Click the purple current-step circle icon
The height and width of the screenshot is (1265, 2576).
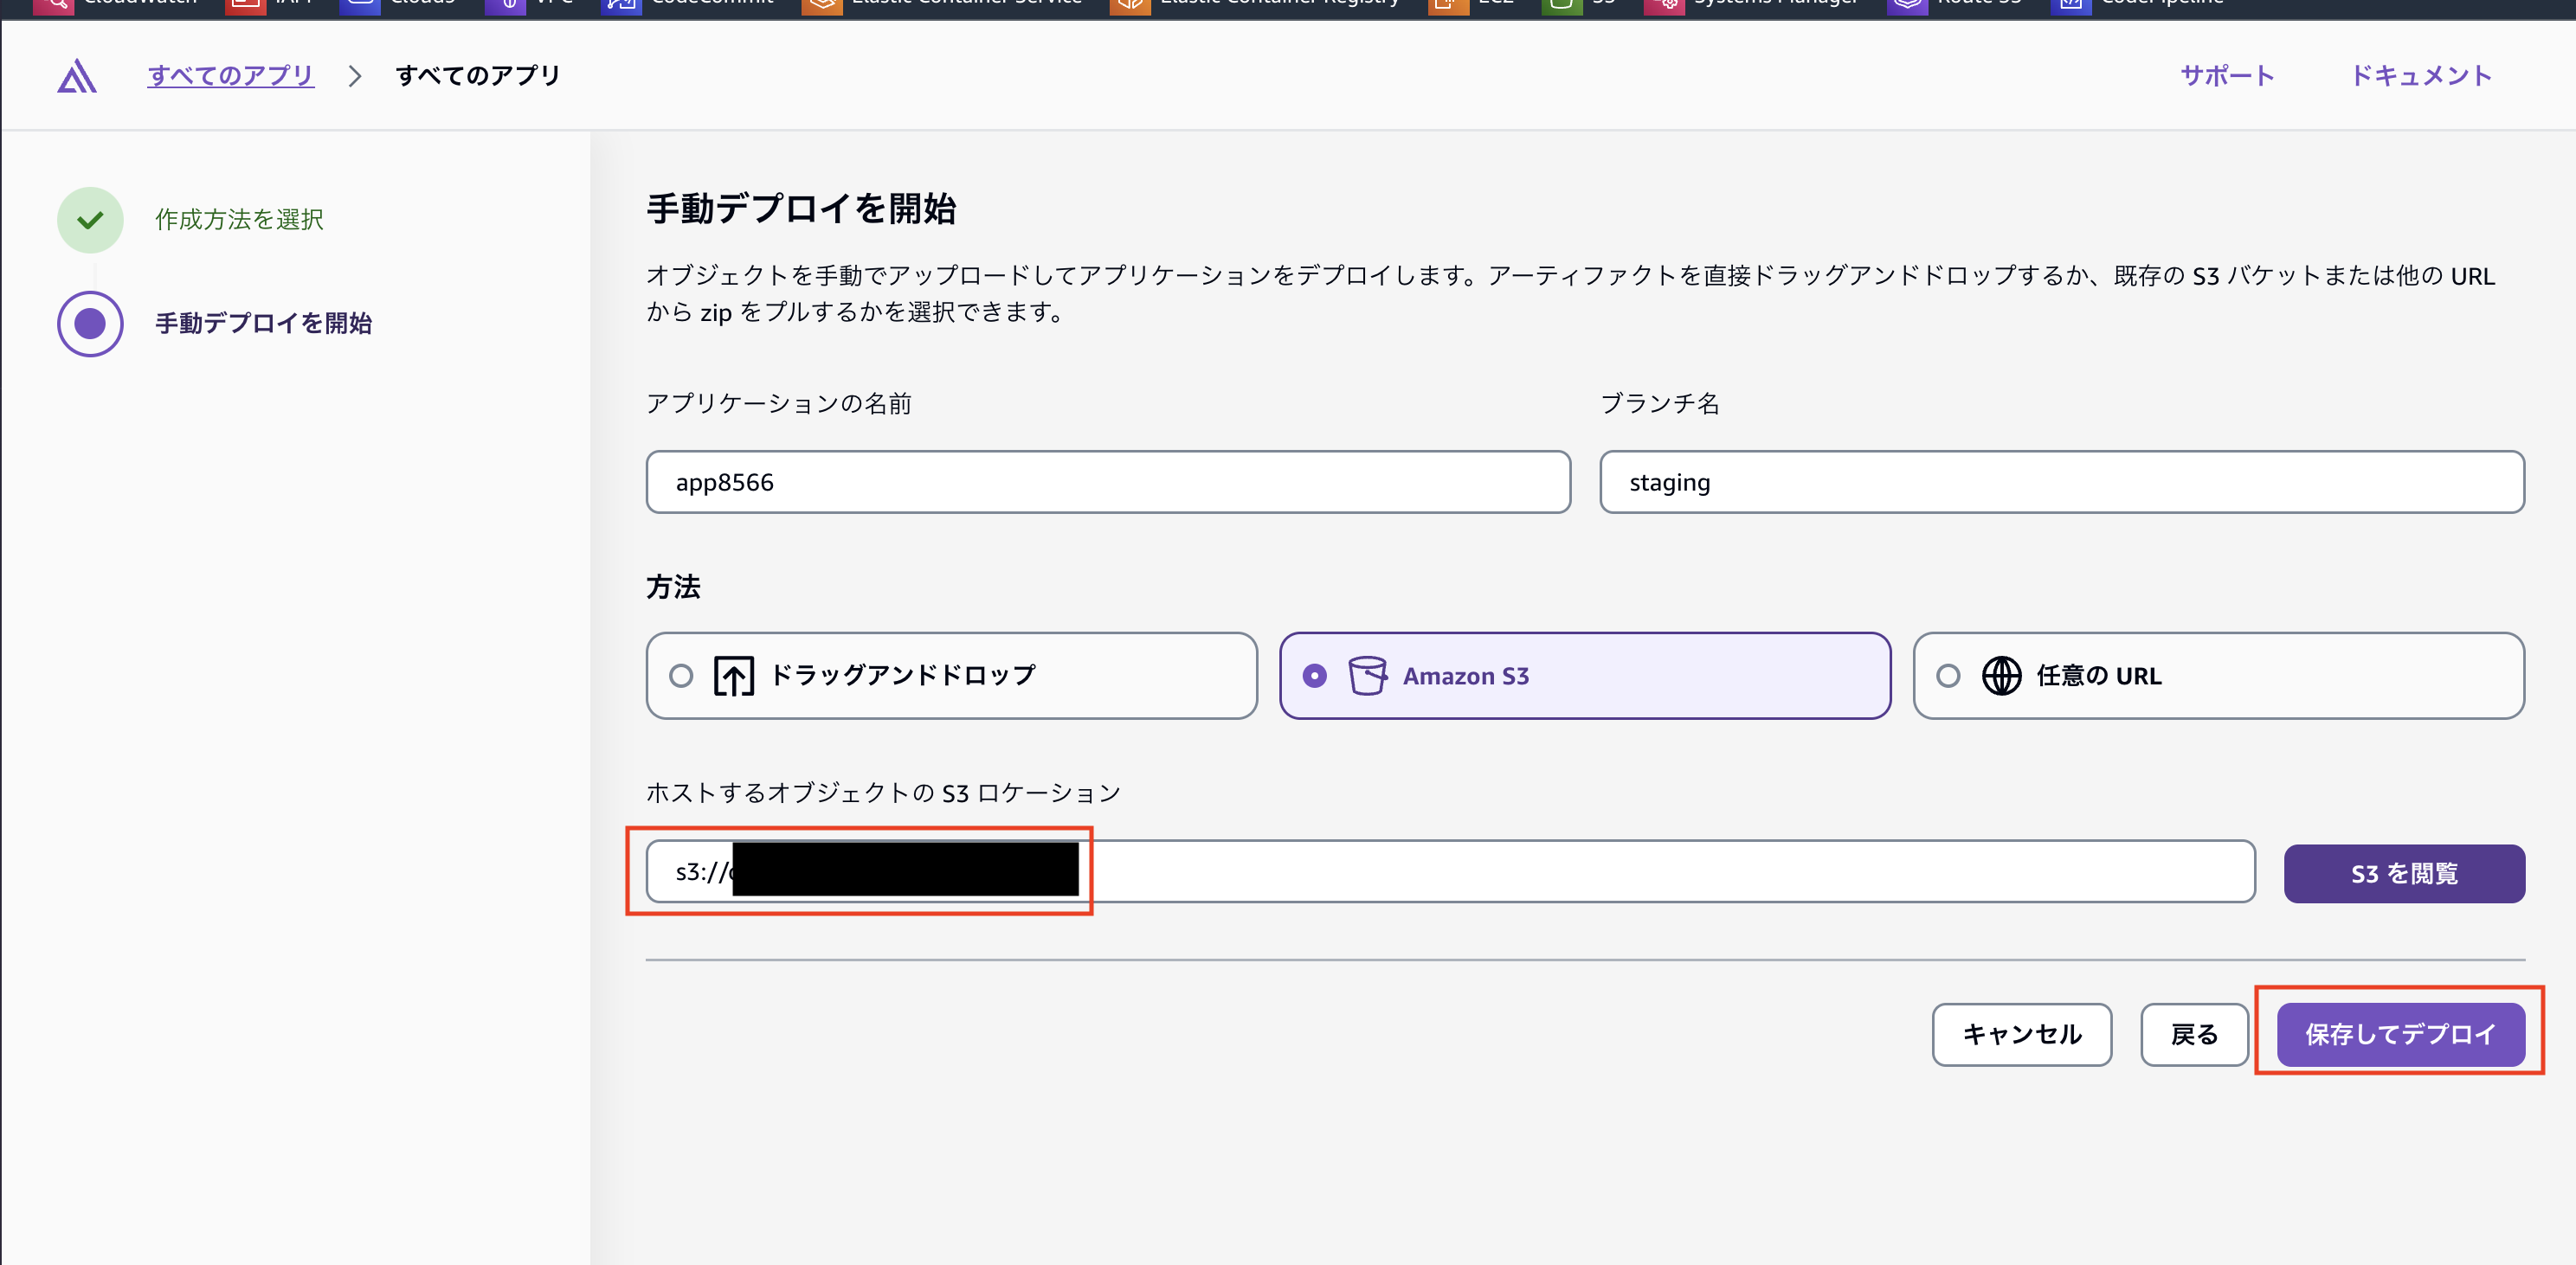click(x=90, y=324)
